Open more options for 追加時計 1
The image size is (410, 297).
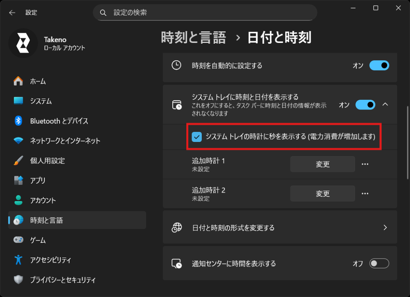(365, 164)
